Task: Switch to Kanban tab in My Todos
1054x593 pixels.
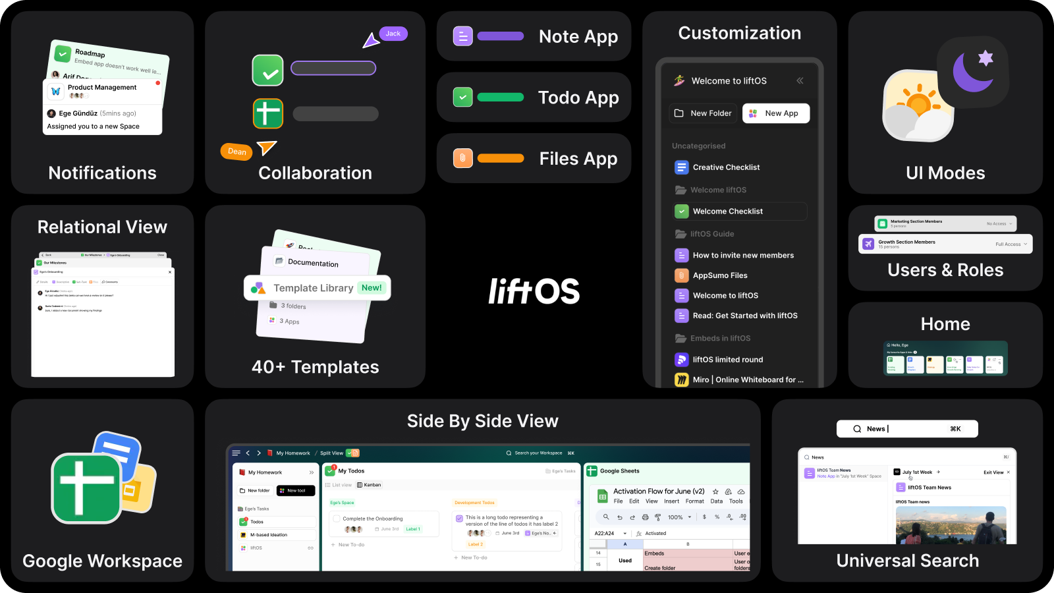Action: point(369,485)
